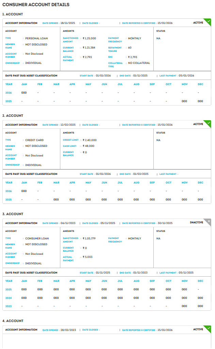Click sanctioned amount ₹1,25,000

tap(89, 38)
